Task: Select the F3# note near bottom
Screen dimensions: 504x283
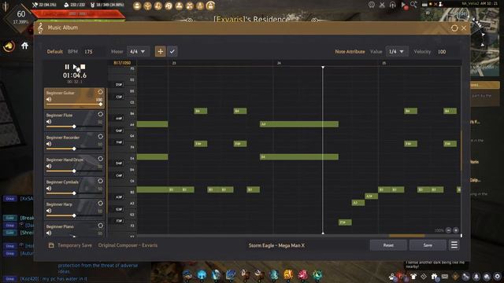Action: (x=345, y=222)
